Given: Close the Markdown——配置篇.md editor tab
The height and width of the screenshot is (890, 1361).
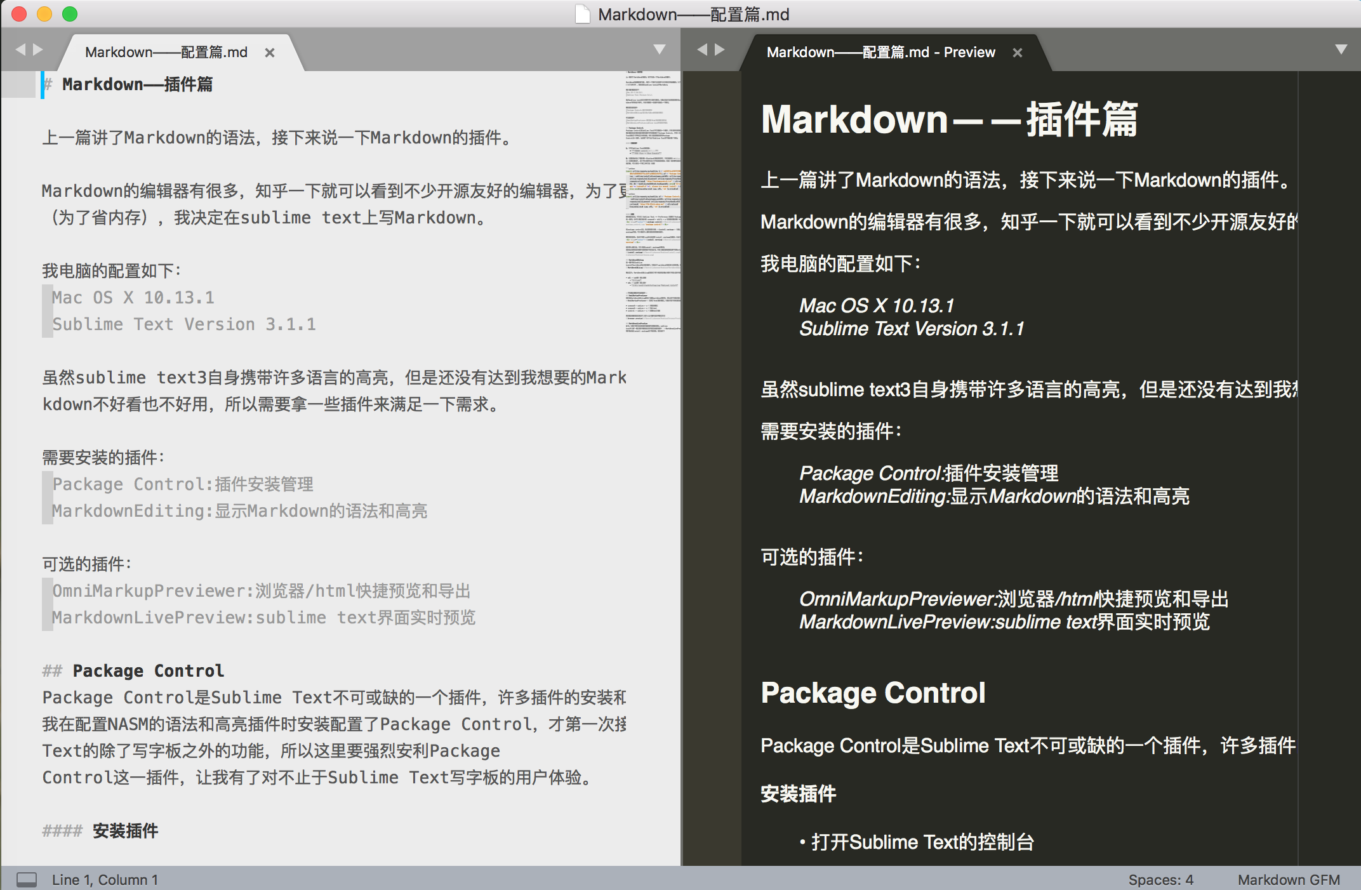Looking at the screenshot, I should click(x=270, y=53).
